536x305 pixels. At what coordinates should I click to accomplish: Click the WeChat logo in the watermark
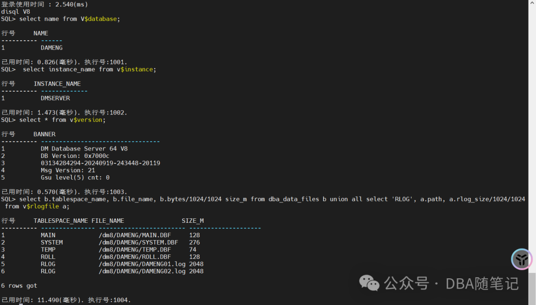pos(369,283)
